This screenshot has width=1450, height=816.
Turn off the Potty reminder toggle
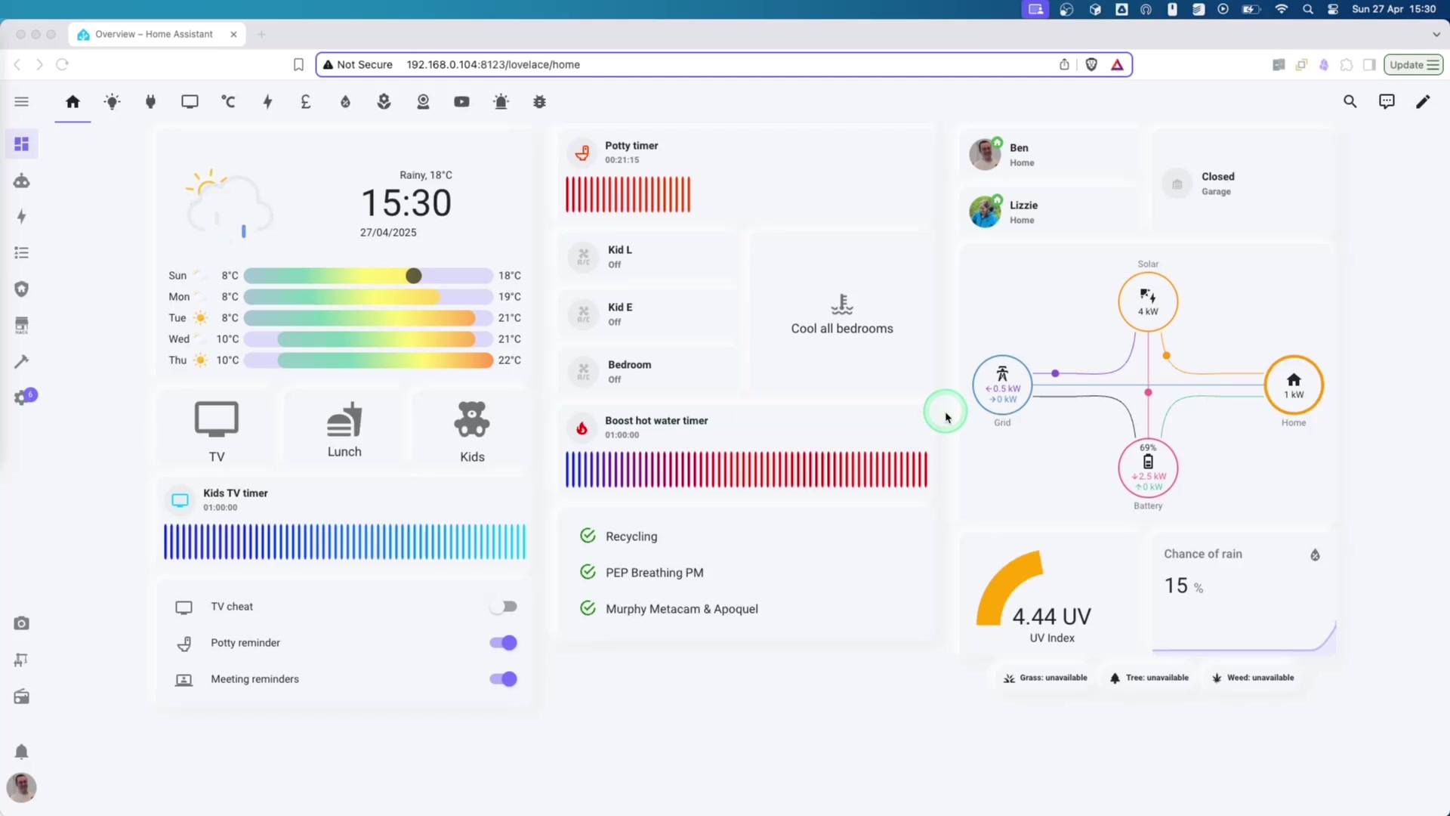point(503,643)
